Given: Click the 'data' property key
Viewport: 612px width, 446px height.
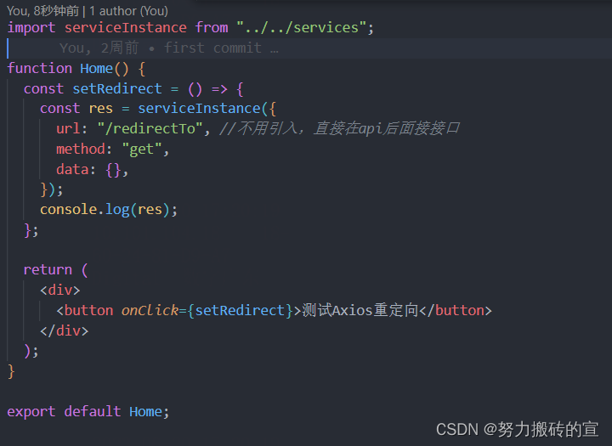Looking at the screenshot, I should (72, 169).
